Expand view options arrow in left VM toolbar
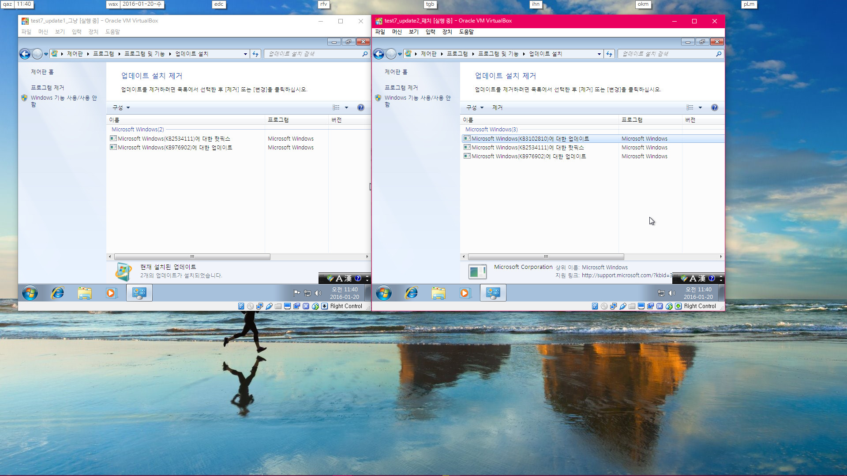Viewport: 847px width, 476px height. pos(346,108)
